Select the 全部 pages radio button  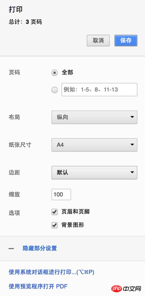point(55,73)
